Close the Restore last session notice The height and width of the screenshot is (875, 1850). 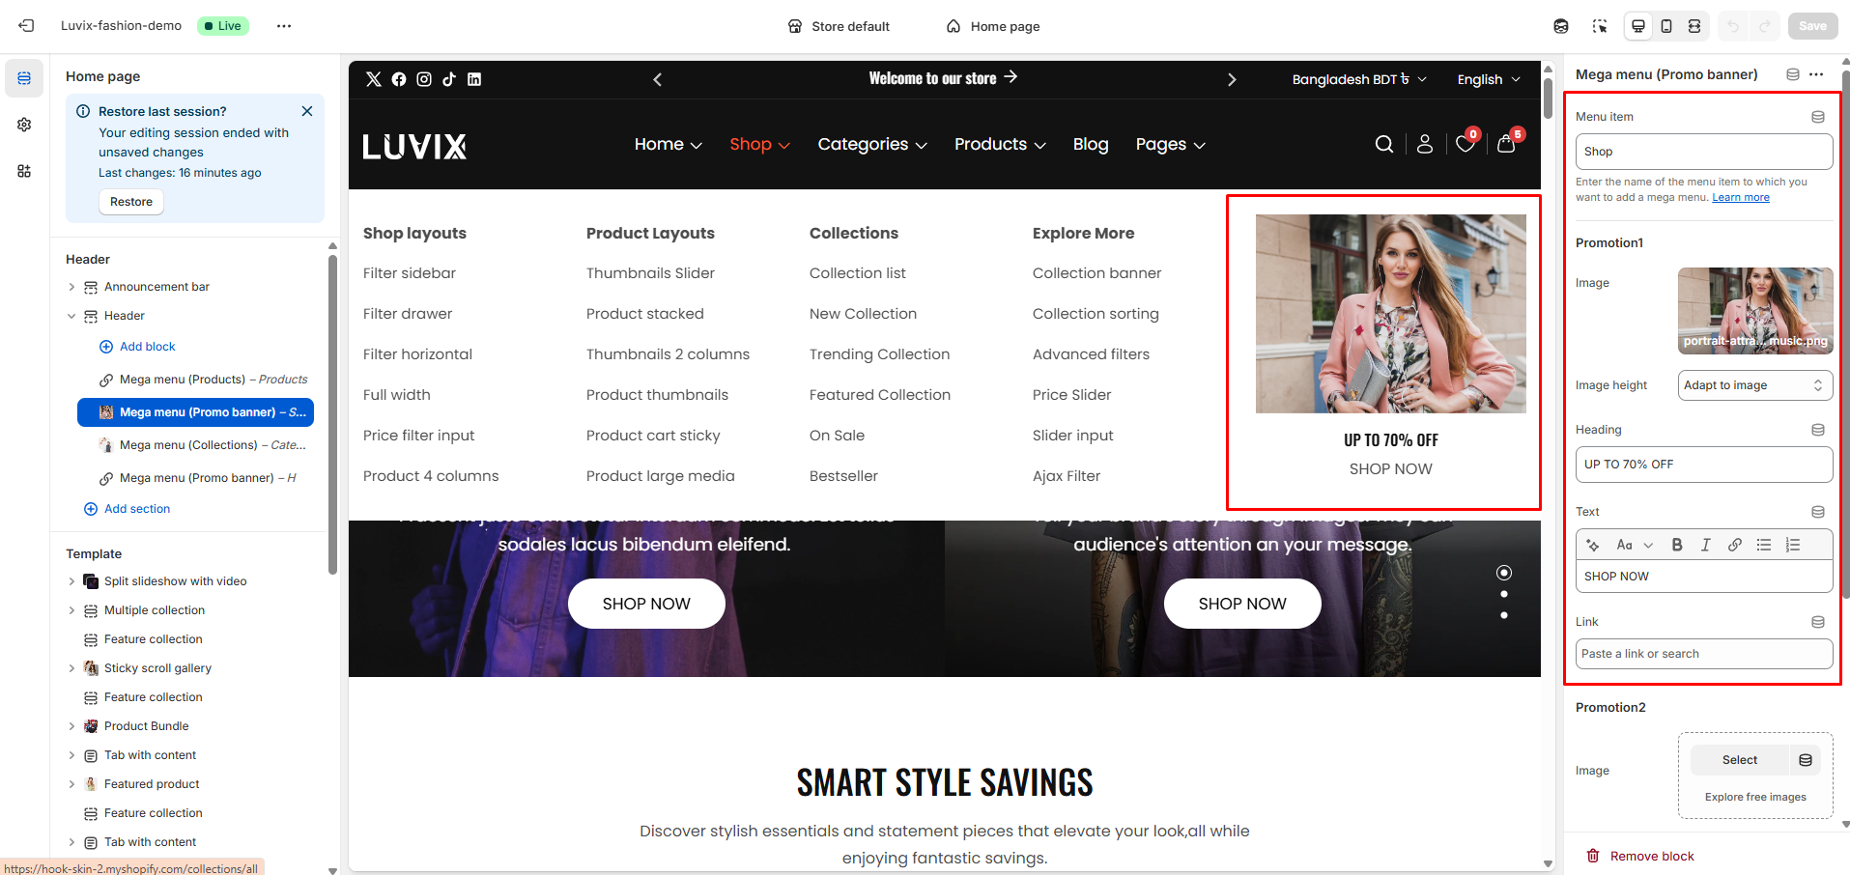pyautogui.click(x=307, y=111)
